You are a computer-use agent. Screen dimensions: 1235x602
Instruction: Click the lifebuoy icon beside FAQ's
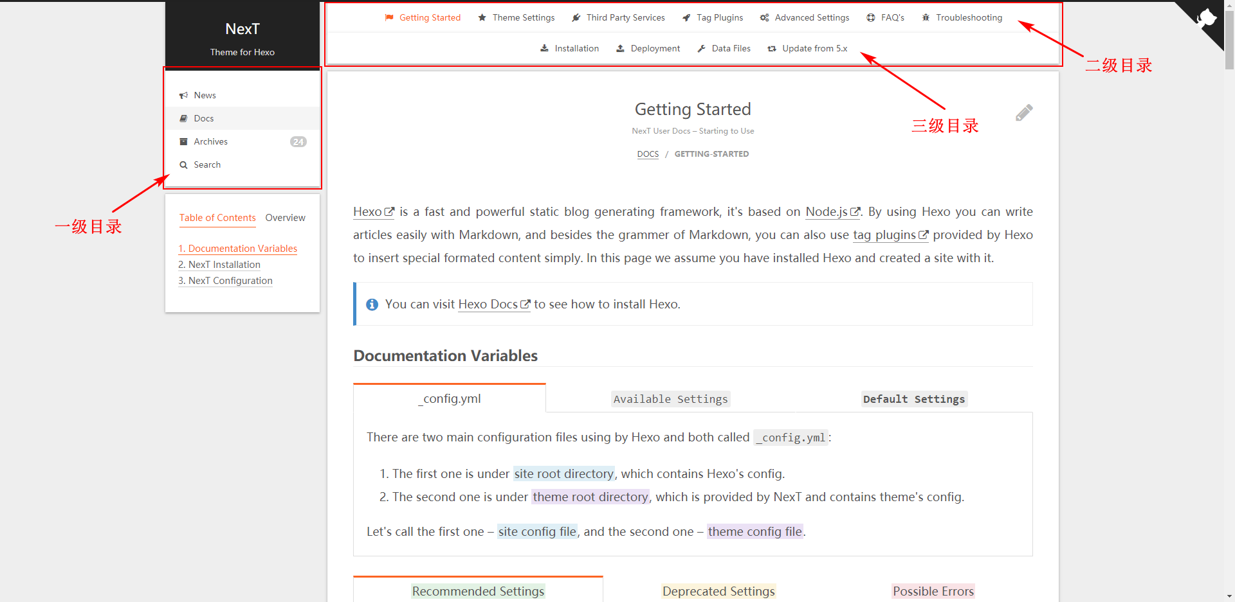click(x=871, y=17)
